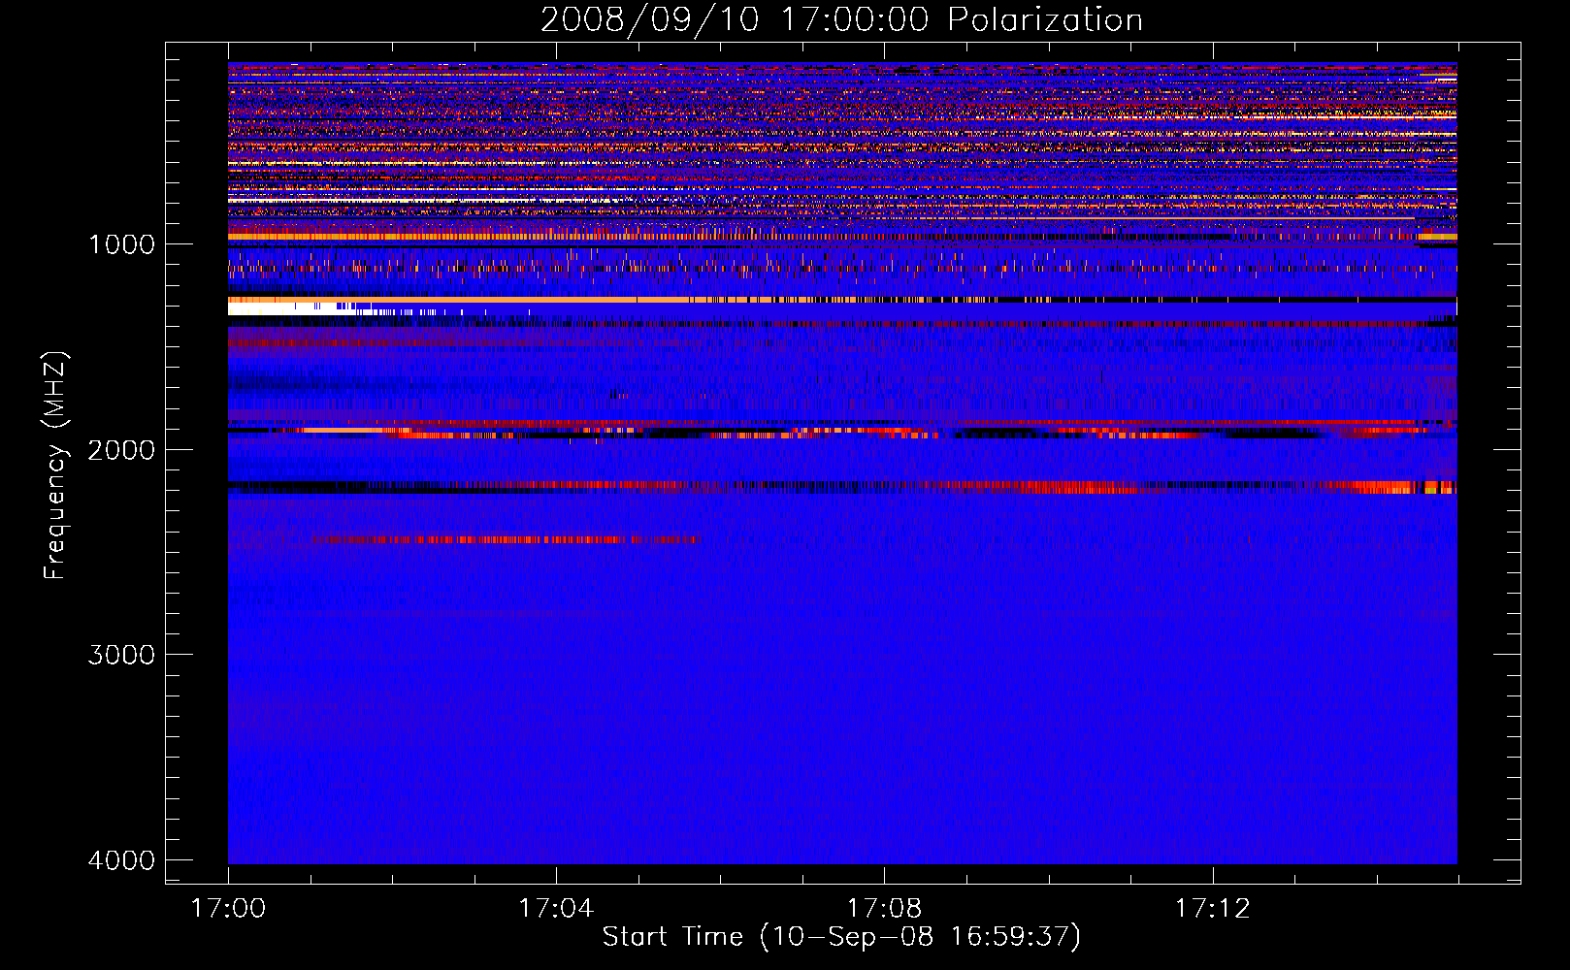Screen dimensions: 1570x970
Task: Click the 17:12 time tick label
Action: coord(1213,909)
